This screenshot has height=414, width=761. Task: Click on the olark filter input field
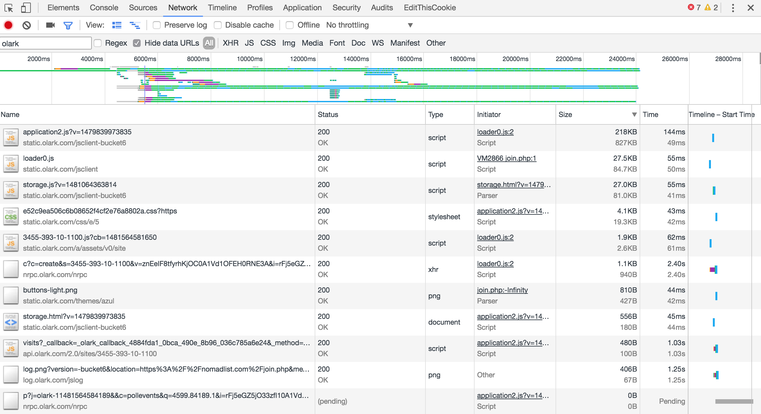[x=45, y=43]
